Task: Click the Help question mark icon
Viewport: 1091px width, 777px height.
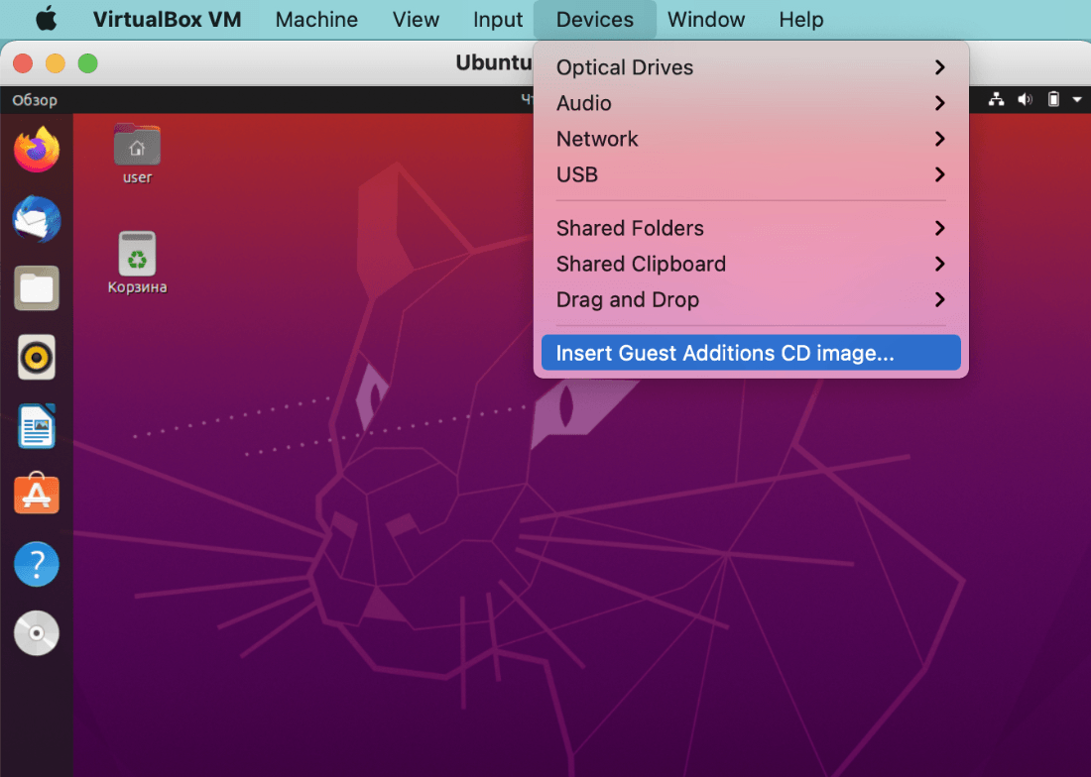Action: pos(37,564)
